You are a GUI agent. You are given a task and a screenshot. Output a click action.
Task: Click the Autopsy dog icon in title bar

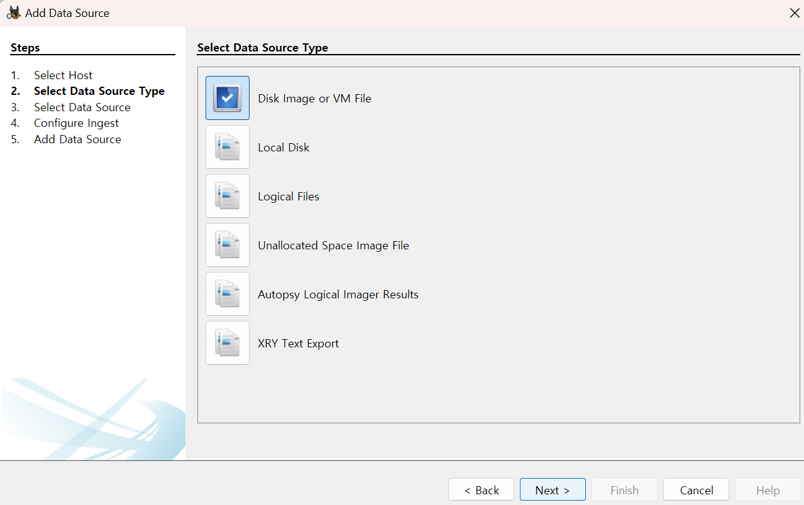[13, 13]
